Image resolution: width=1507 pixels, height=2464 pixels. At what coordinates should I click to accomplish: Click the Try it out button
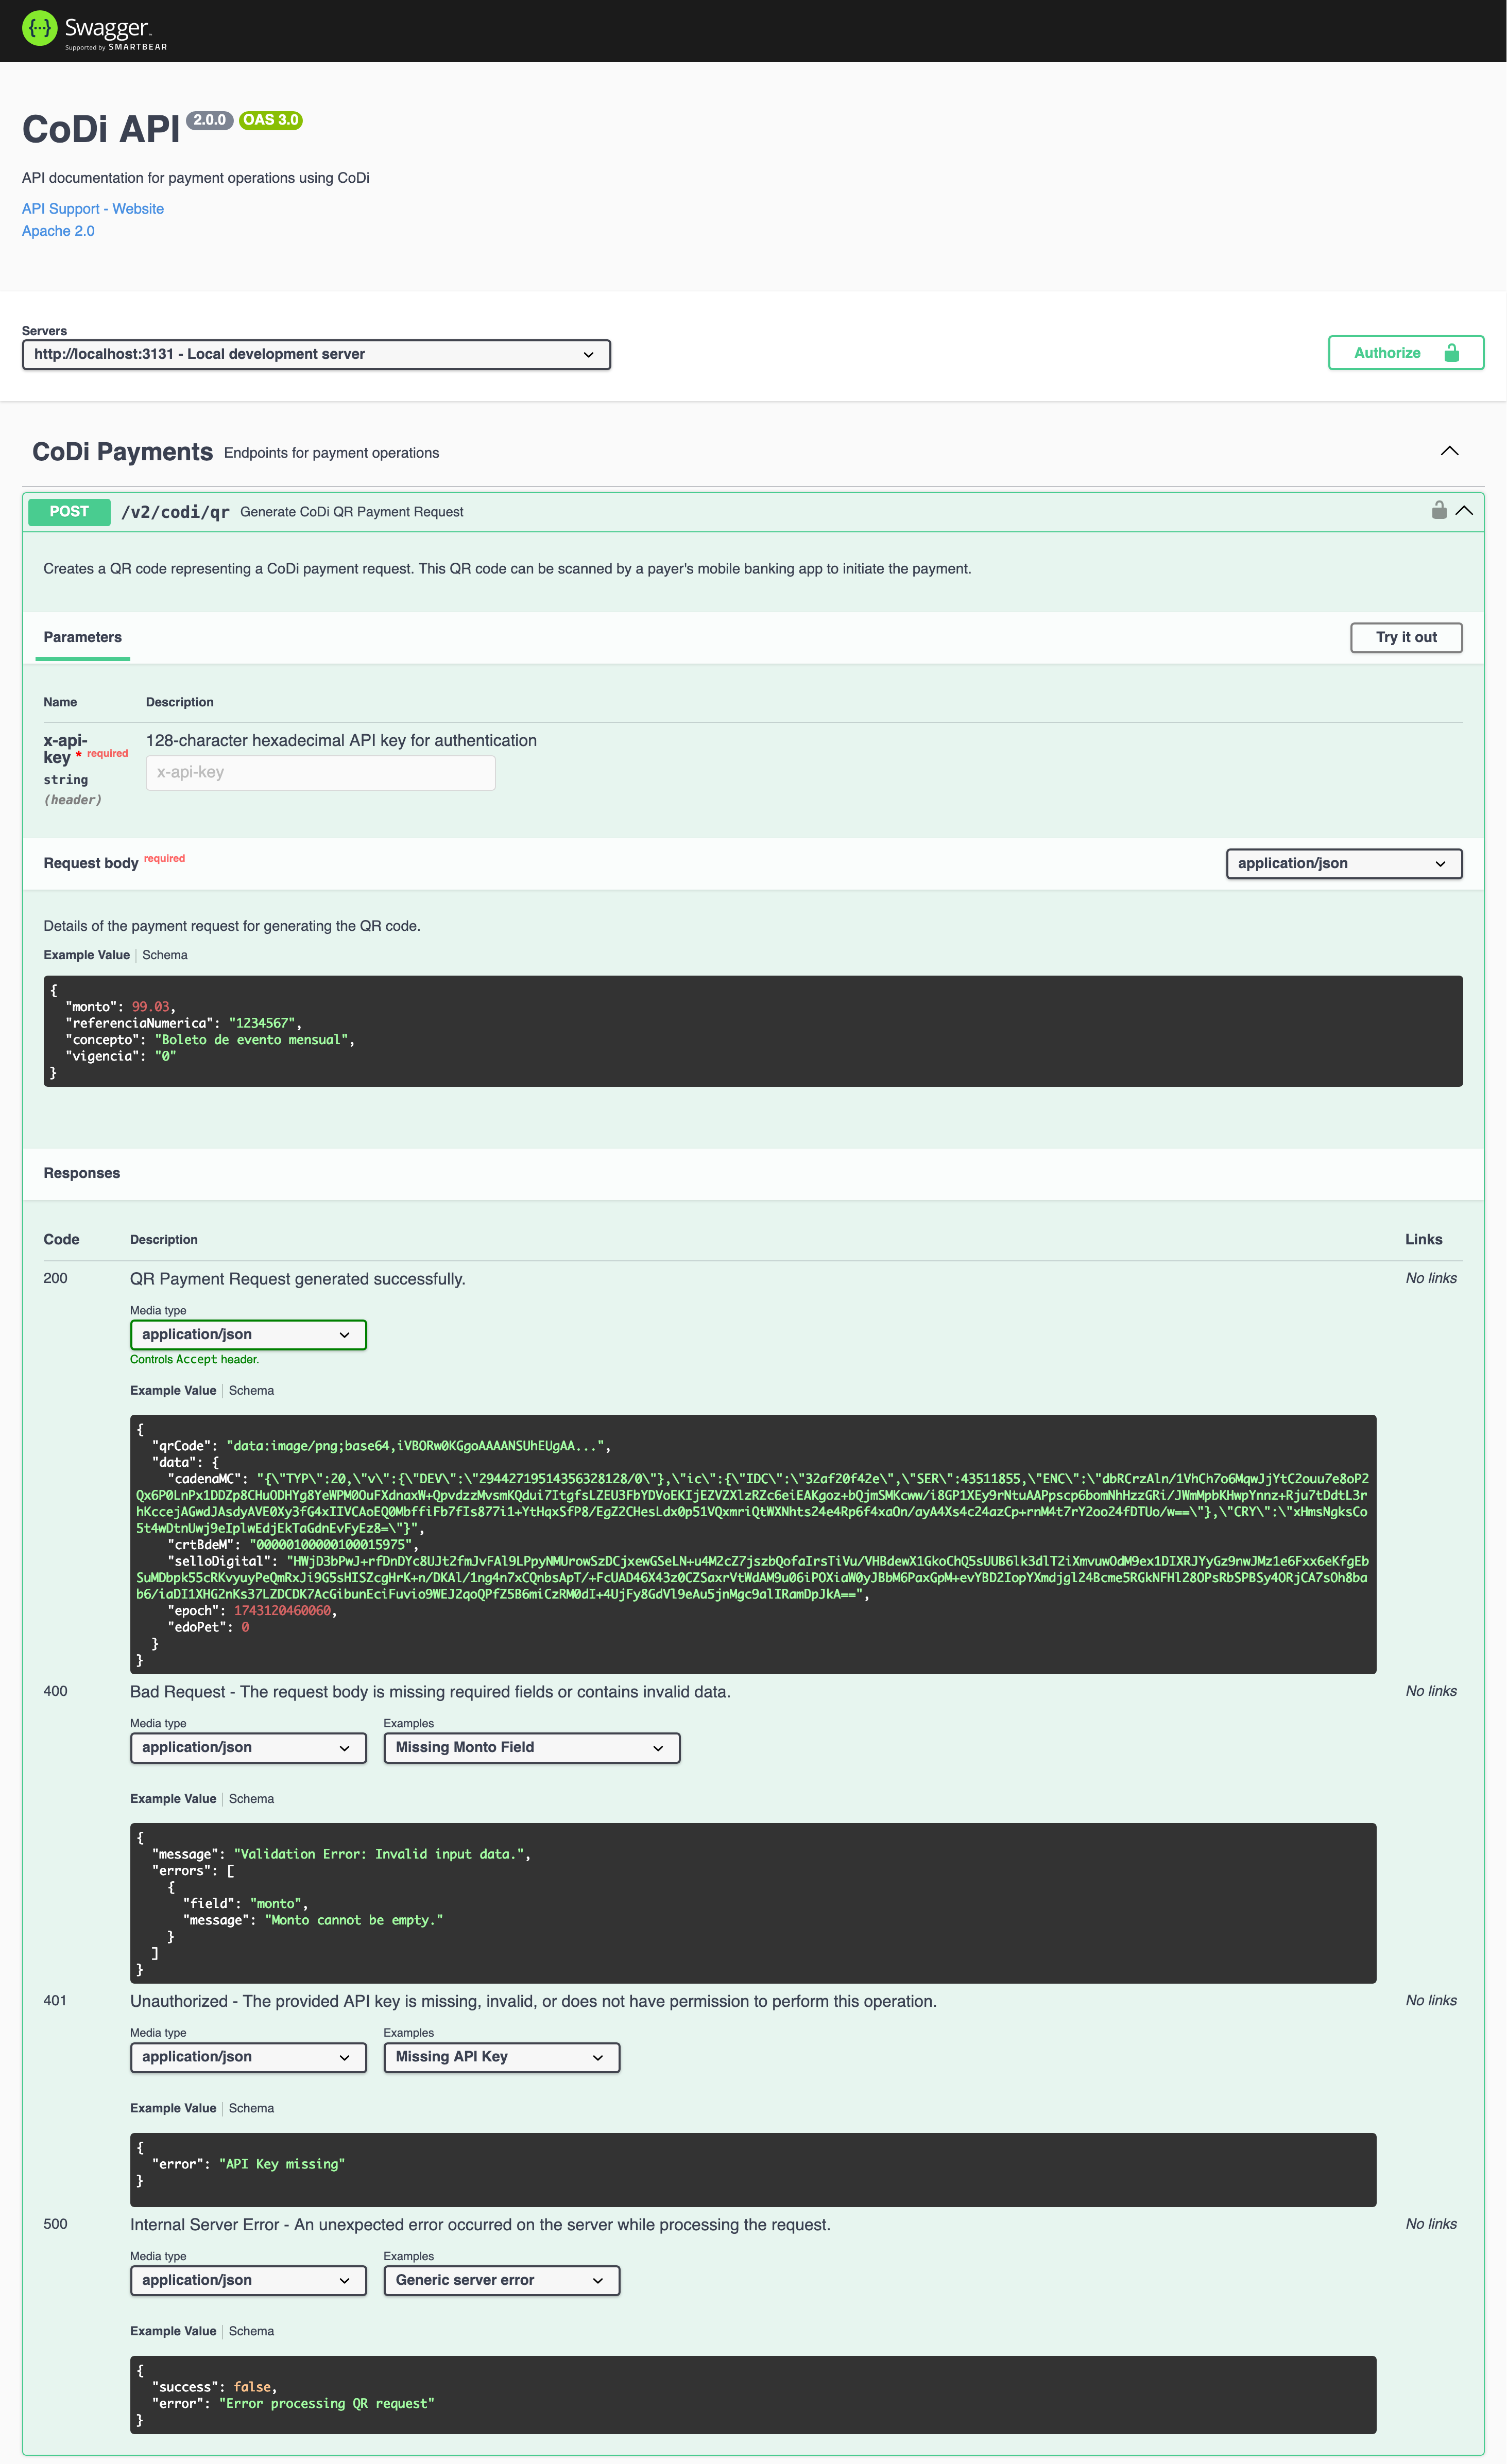coord(1406,637)
